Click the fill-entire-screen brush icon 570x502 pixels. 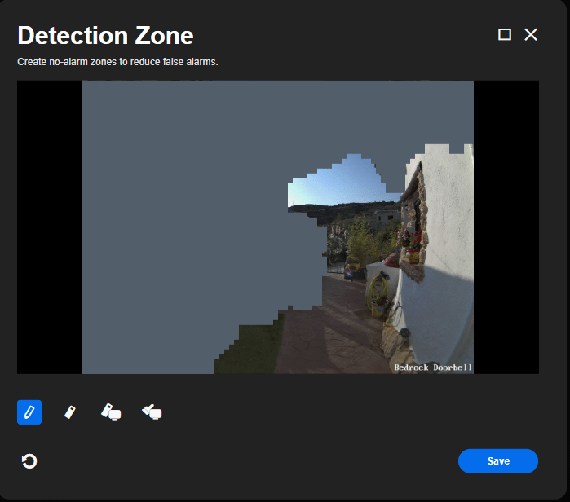pos(152,412)
